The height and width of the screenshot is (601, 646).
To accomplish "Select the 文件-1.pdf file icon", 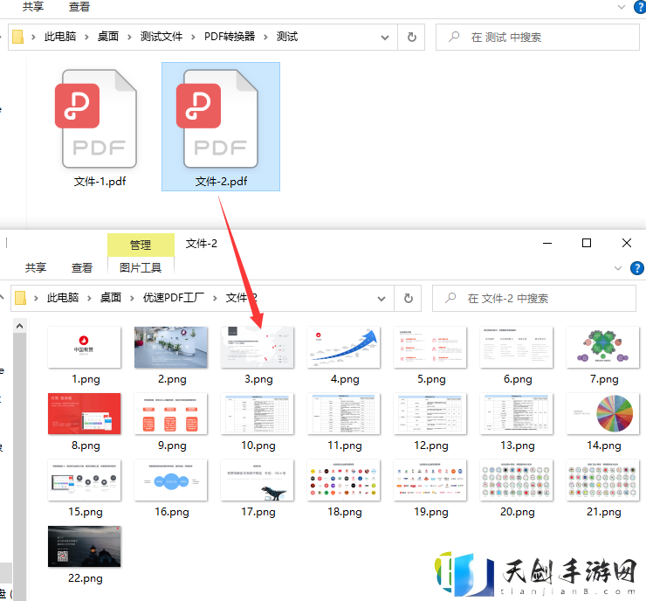I will point(100,119).
